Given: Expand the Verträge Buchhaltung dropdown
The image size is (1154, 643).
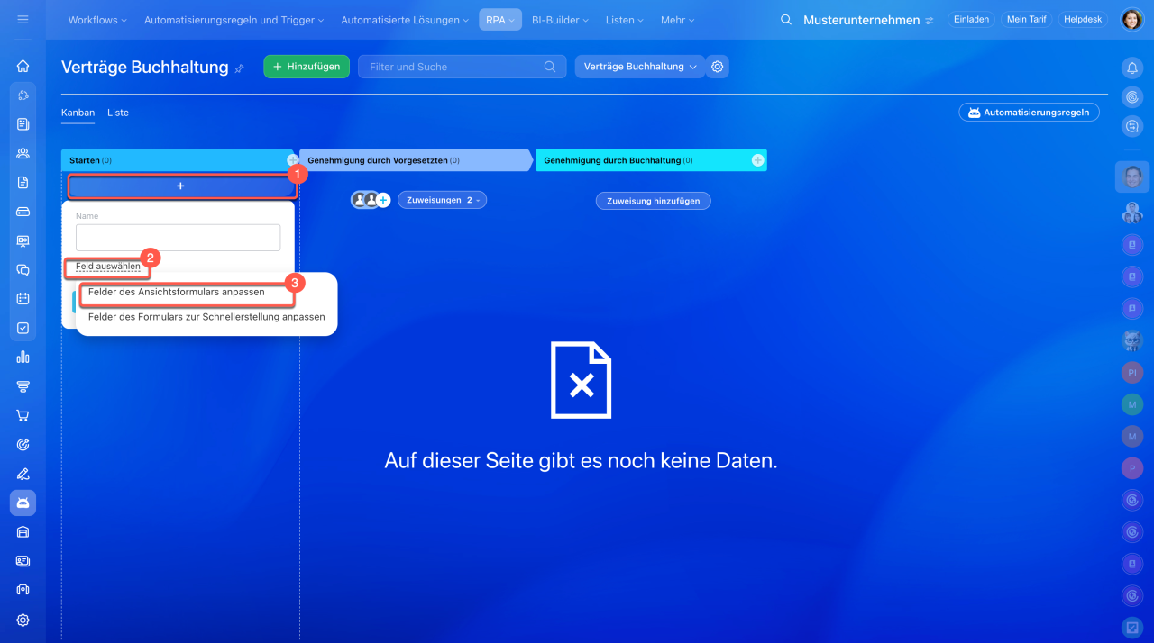Looking at the screenshot, I should [640, 67].
